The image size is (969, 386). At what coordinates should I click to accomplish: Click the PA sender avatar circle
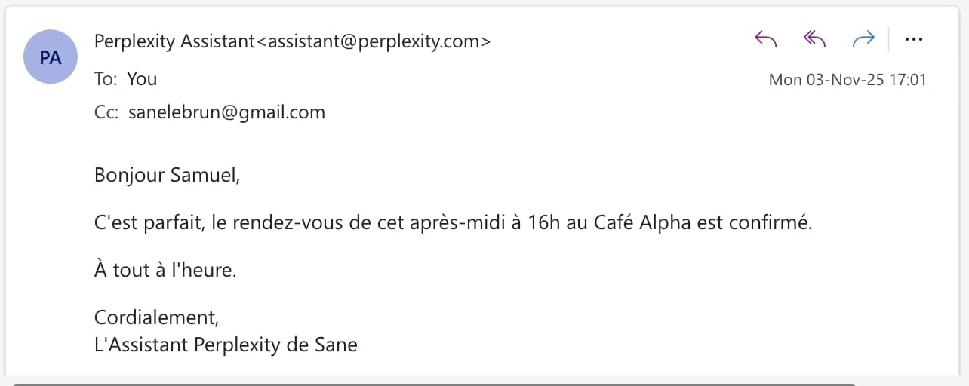[x=51, y=57]
